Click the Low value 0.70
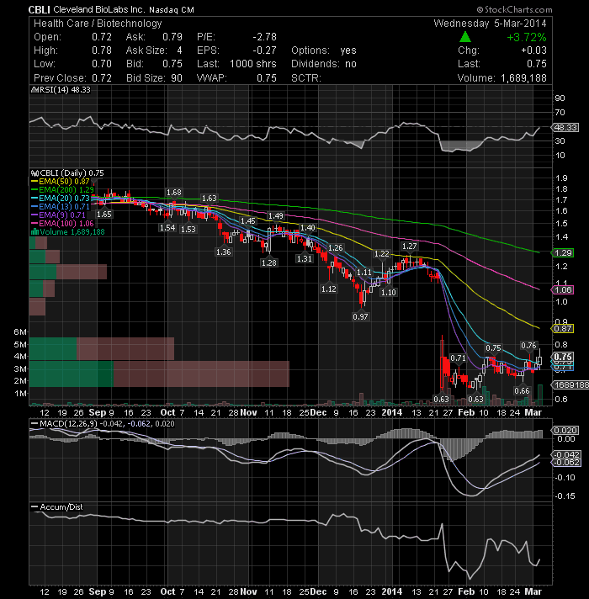The height and width of the screenshot is (599, 589). (x=102, y=64)
